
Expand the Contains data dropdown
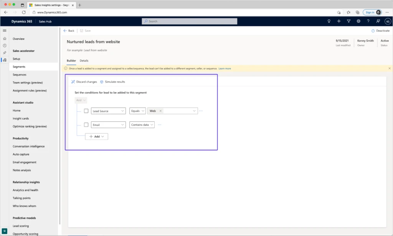click(142, 124)
